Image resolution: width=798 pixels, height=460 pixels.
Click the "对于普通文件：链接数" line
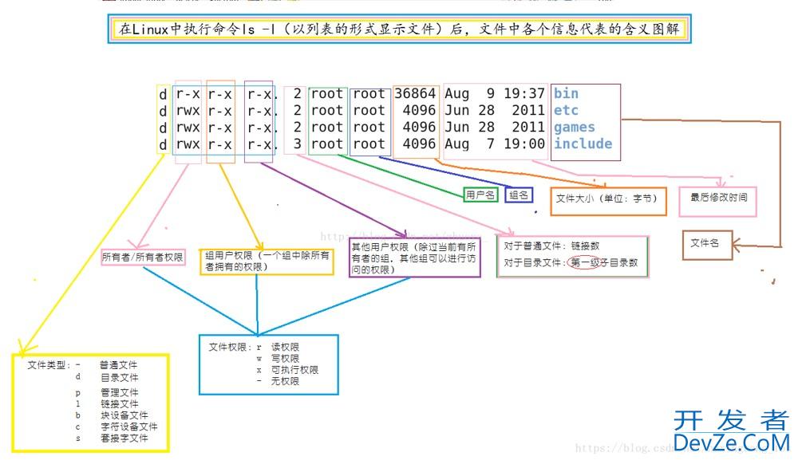[551, 246]
